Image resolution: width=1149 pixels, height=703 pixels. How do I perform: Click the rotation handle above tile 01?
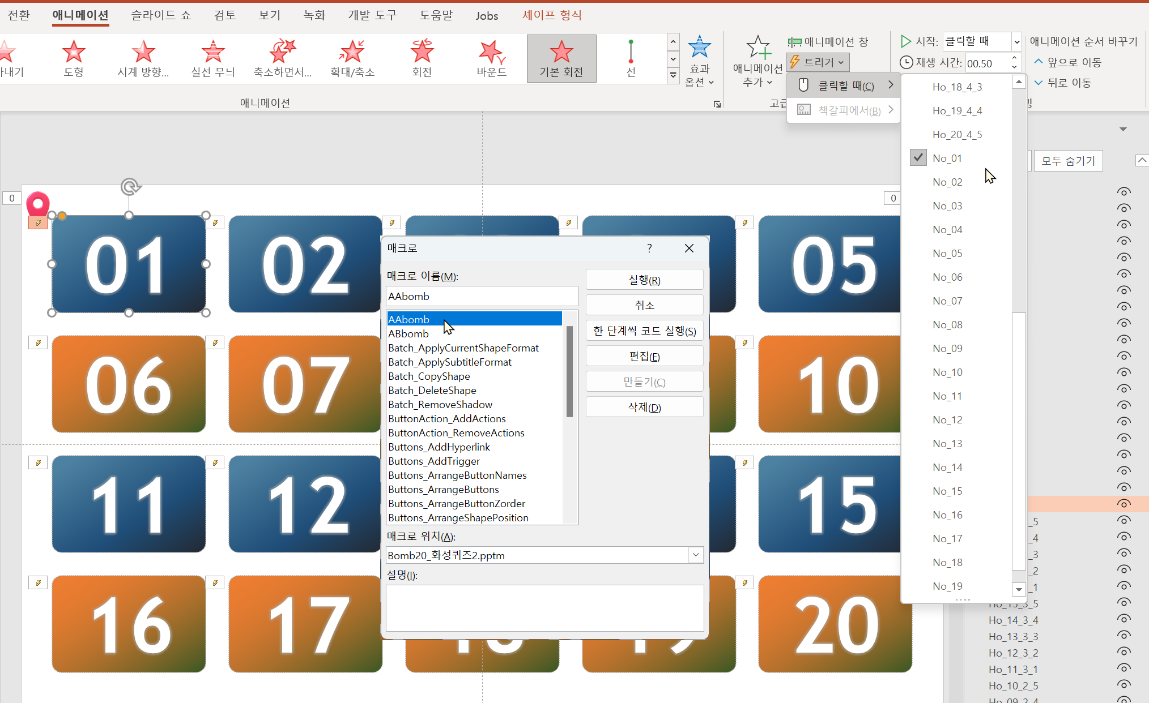pos(130,187)
